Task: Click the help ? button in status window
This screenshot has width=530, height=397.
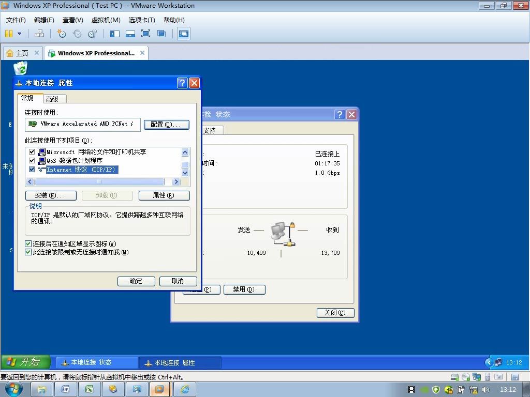Action: [x=340, y=114]
